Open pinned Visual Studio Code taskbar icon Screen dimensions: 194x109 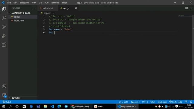click(x=52, y=106)
